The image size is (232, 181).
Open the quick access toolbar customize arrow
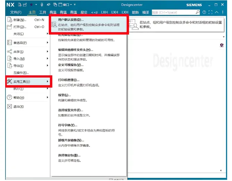click(x=75, y=5)
